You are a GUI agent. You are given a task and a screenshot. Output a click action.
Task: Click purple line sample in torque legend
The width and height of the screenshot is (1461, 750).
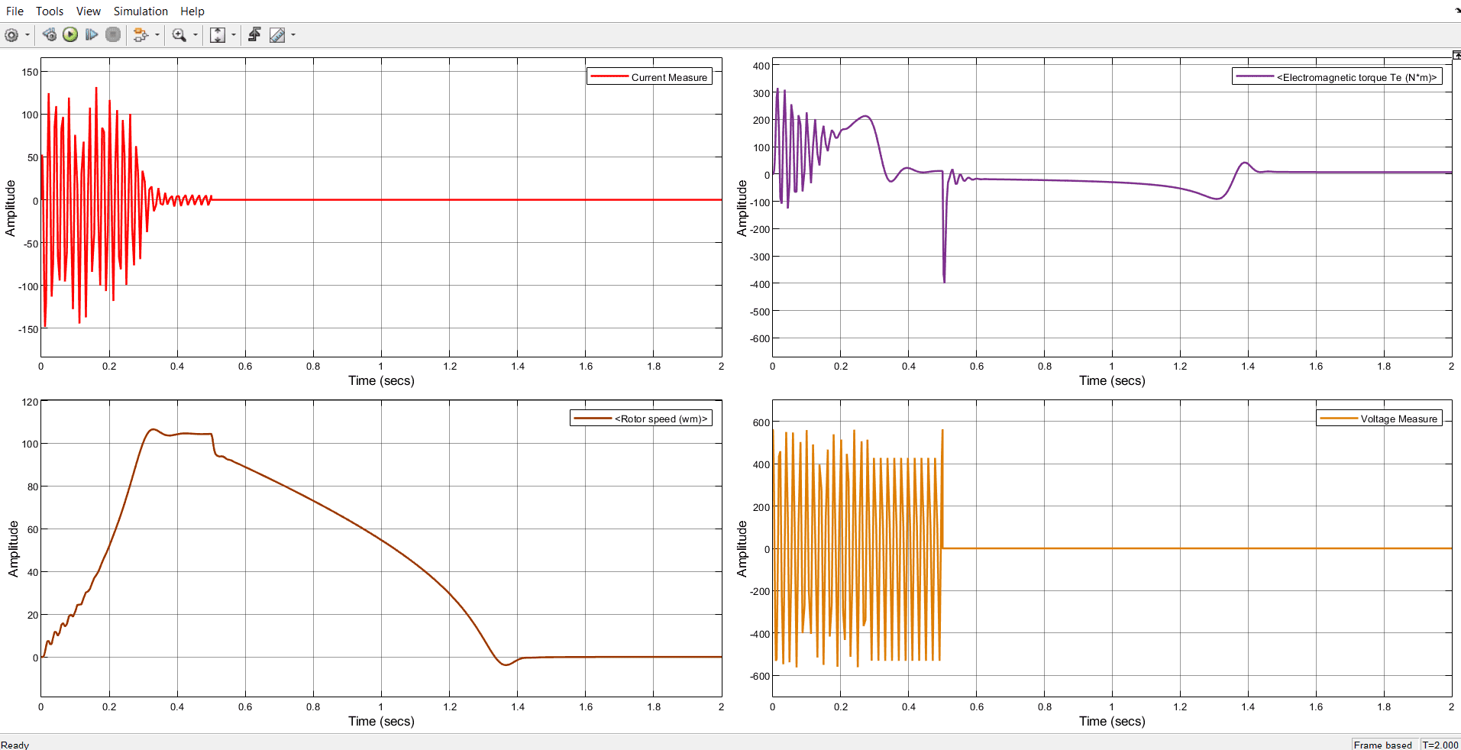[1255, 77]
